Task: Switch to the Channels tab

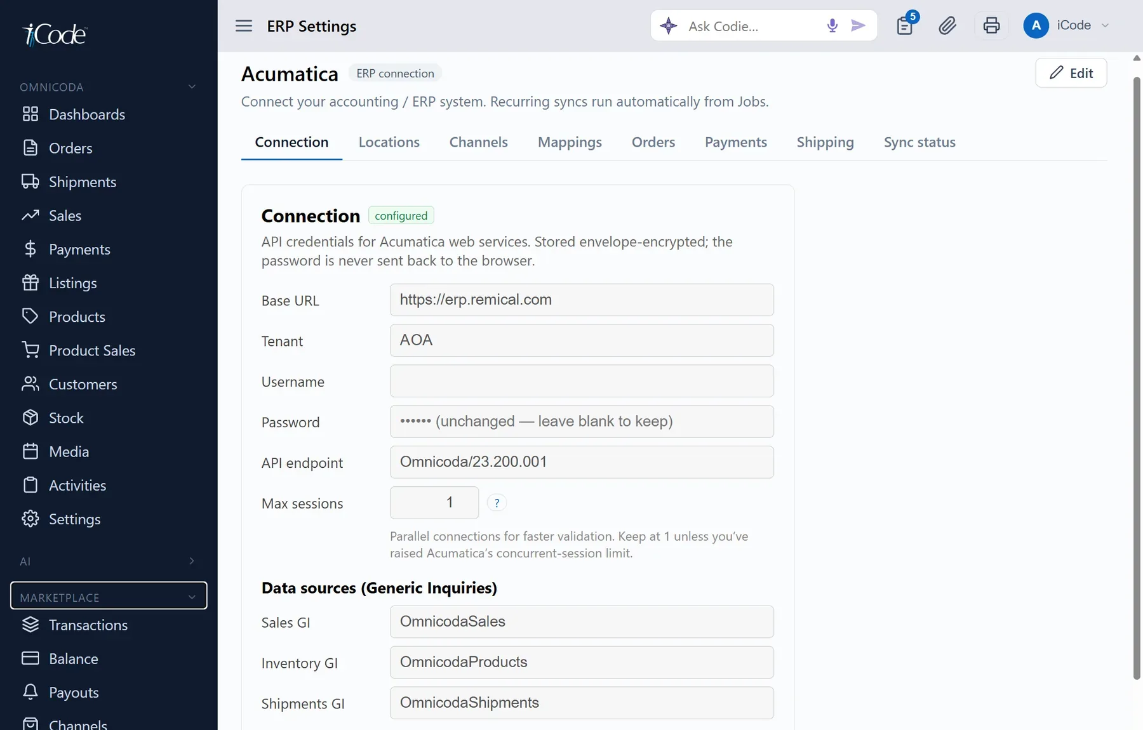Action: point(478,142)
